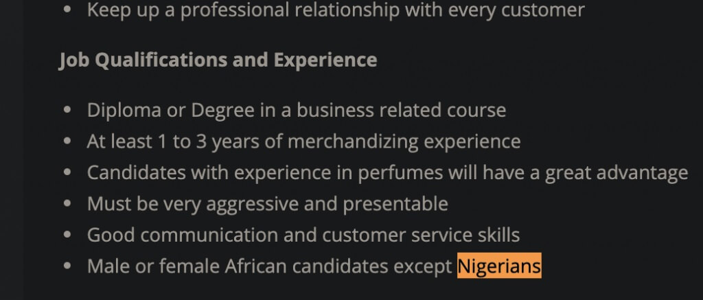The width and height of the screenshot is (703, 300).
Task: Click the word presentable
Action: click(395, 204)
